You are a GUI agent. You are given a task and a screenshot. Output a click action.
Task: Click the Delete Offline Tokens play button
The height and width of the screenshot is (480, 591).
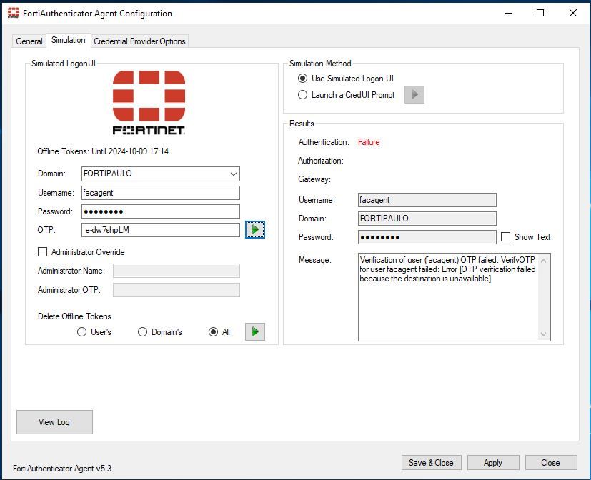(x=255, y=331)
